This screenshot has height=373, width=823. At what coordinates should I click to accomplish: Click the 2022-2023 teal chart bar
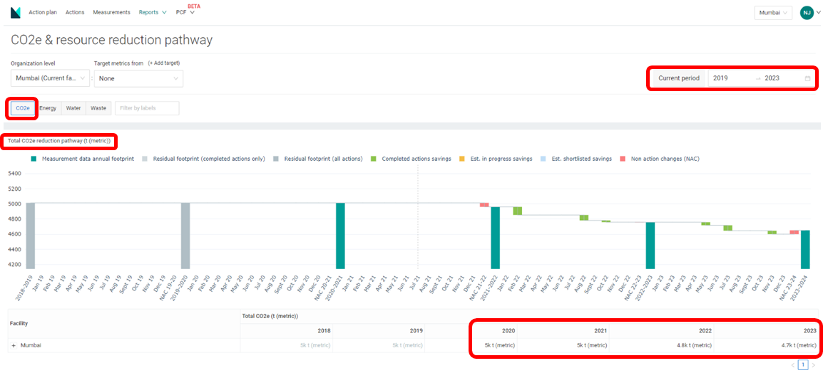click(650, 245)
